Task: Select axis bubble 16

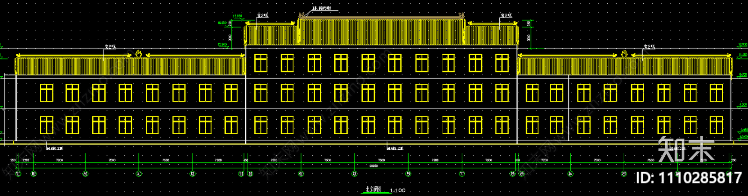Action: [x=33, y=174]
